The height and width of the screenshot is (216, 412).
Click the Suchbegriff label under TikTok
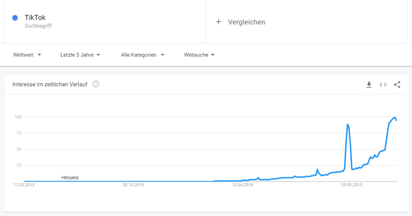(x=38, y=26)
